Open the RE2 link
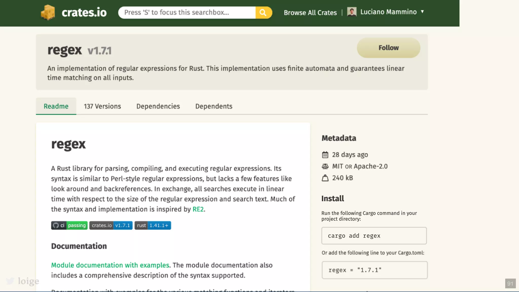Screen dimensions: 519x292 [x=198, y=209]
